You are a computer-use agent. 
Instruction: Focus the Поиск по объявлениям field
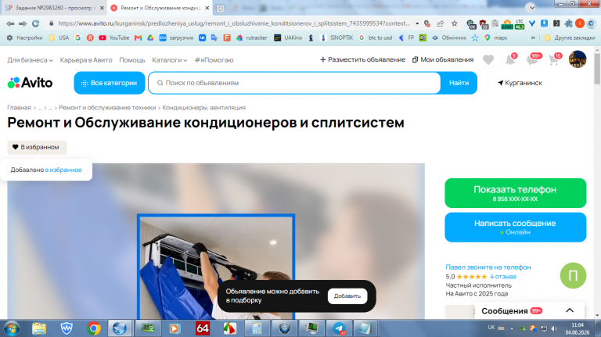point(294,83)
